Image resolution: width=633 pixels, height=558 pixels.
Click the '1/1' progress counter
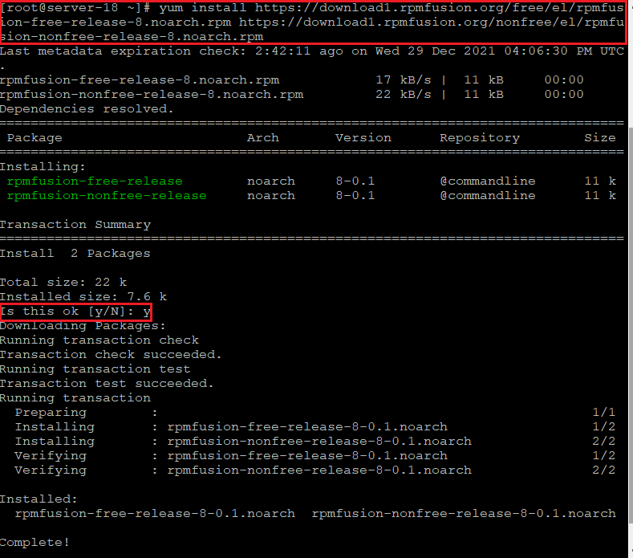click(603, 413)
